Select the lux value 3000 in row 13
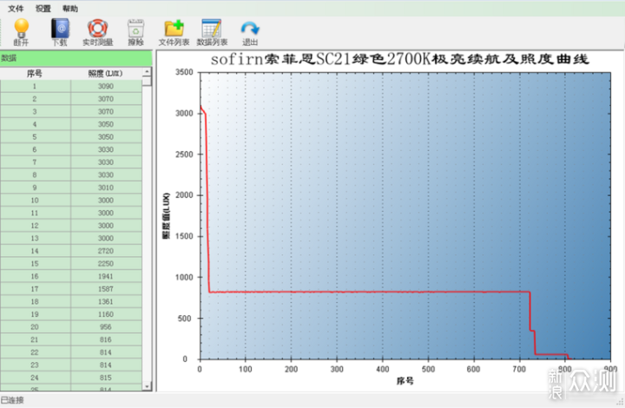 pyautogui.click(x=106, y=238)
